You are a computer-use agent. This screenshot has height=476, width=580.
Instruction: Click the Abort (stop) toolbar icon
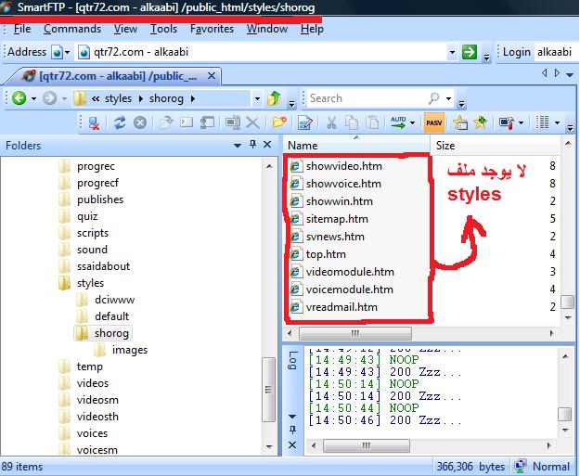[140, 122]
